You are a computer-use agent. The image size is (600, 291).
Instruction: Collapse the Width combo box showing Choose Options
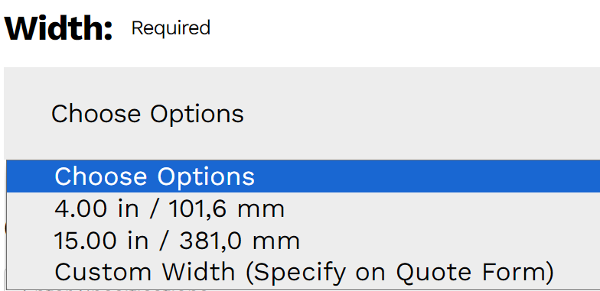click(302, 113)
